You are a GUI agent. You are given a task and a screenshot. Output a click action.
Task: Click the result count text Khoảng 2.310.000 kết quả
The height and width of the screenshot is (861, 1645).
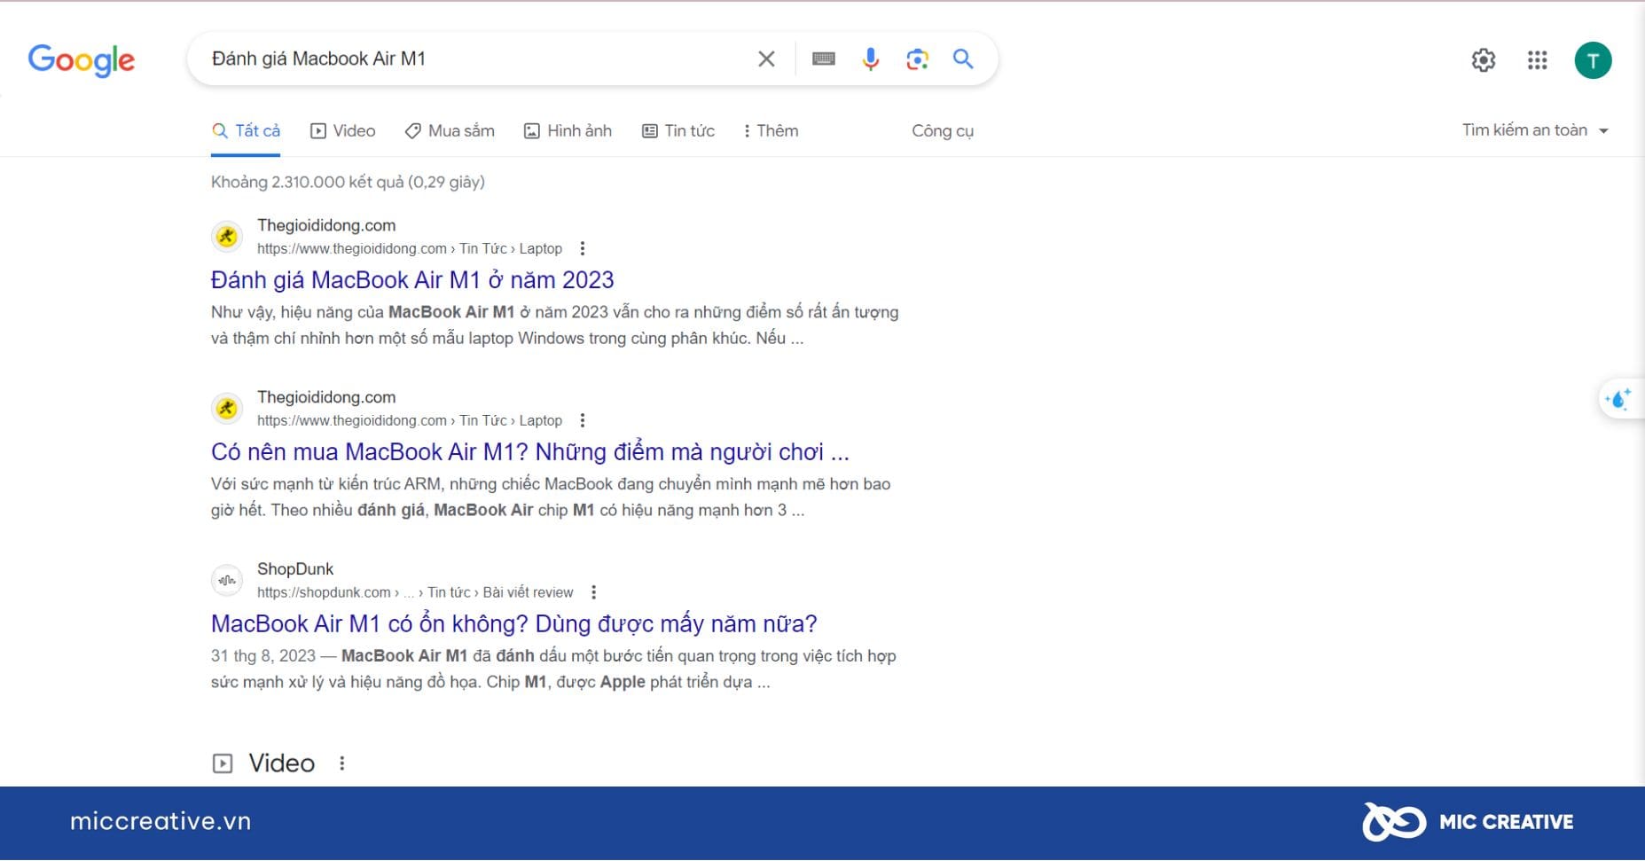[x=348, y=183]
